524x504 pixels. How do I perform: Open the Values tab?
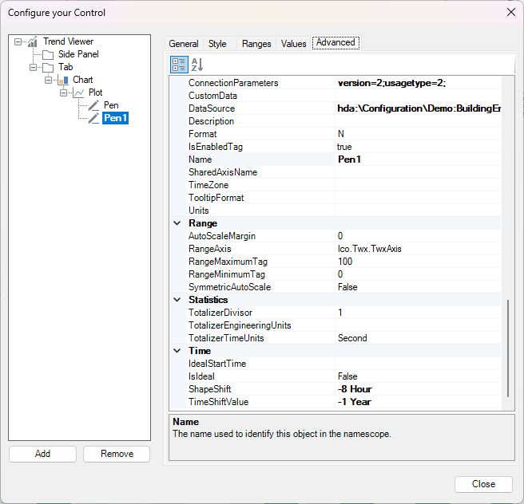click(x=293, y=44)
